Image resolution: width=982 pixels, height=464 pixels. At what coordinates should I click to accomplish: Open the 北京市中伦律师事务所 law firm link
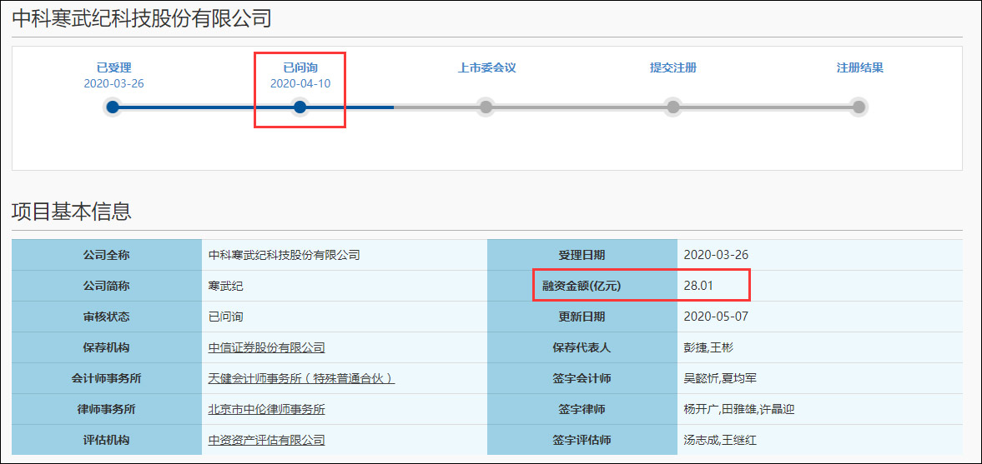click(x=267, y=410)
